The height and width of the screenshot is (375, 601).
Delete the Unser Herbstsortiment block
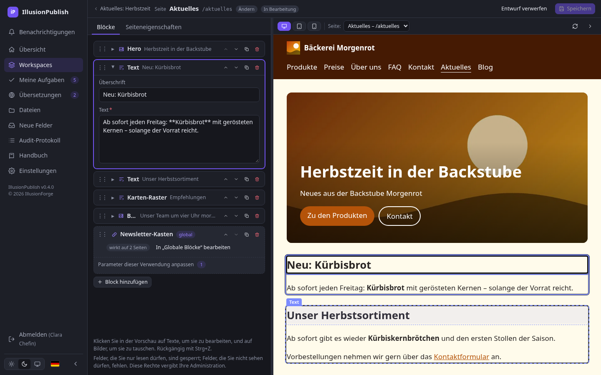[257, 179]
